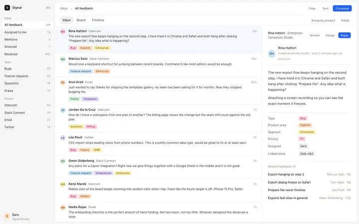
Task: Click SMB tag on Léa Pouli's message
Action: (97, 150)
